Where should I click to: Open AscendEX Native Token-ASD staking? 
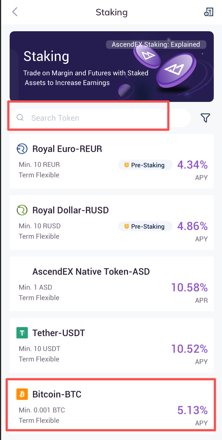click(x=91, y=272)
